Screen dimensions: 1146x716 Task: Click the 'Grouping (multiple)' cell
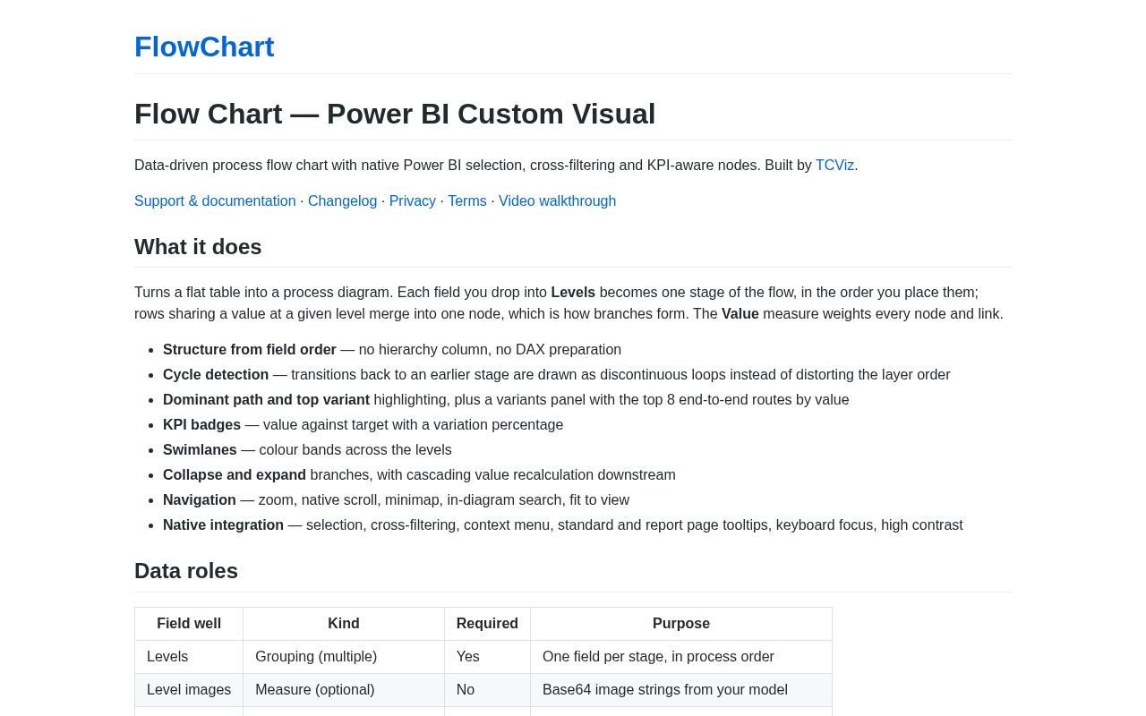pyautogui.click(x=344, y=657)
